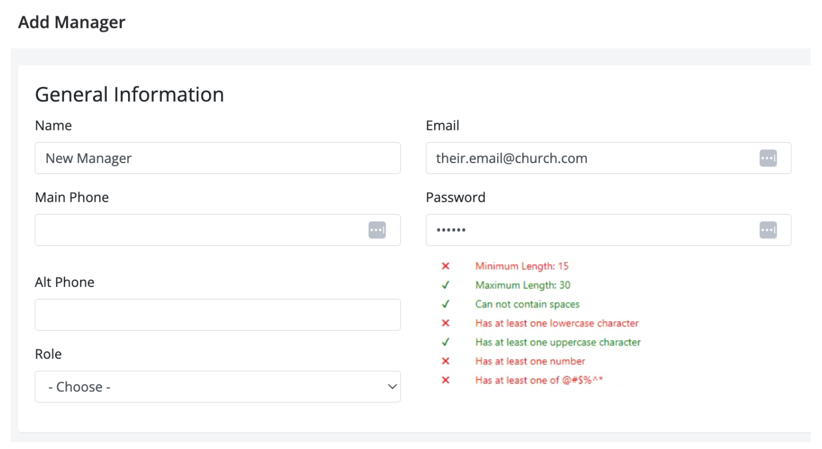
Task: Click the red X beside "Minimum Length: 15"
Action: [446, 266]
